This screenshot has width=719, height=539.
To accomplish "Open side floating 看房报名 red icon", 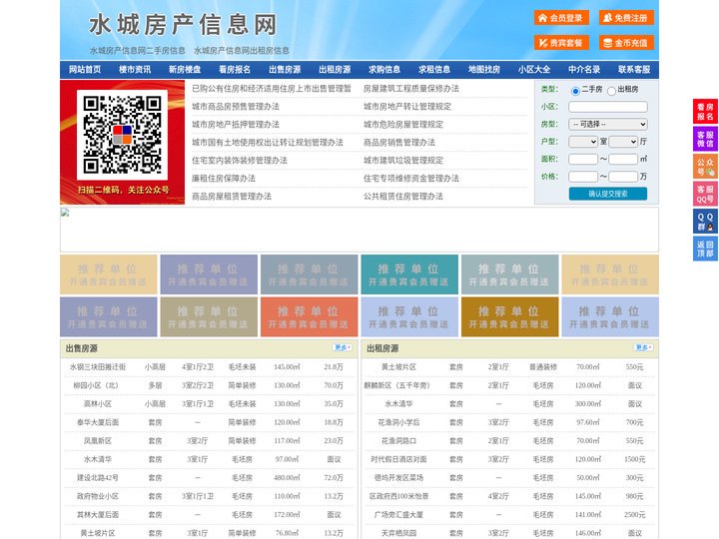I will click(x=705, y=112).
